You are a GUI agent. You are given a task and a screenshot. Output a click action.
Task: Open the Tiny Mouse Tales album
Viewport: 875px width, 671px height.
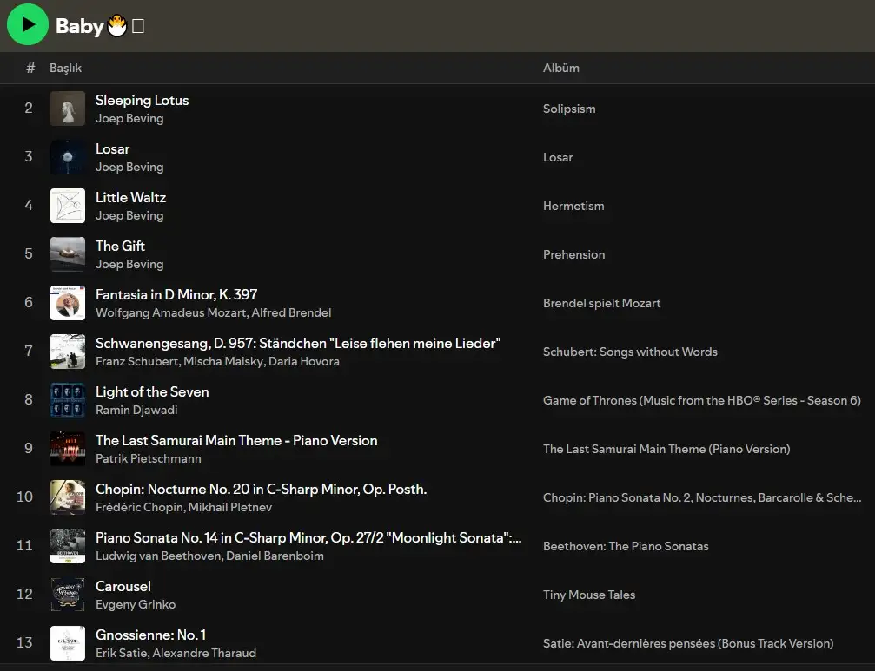tap(589, 595)
